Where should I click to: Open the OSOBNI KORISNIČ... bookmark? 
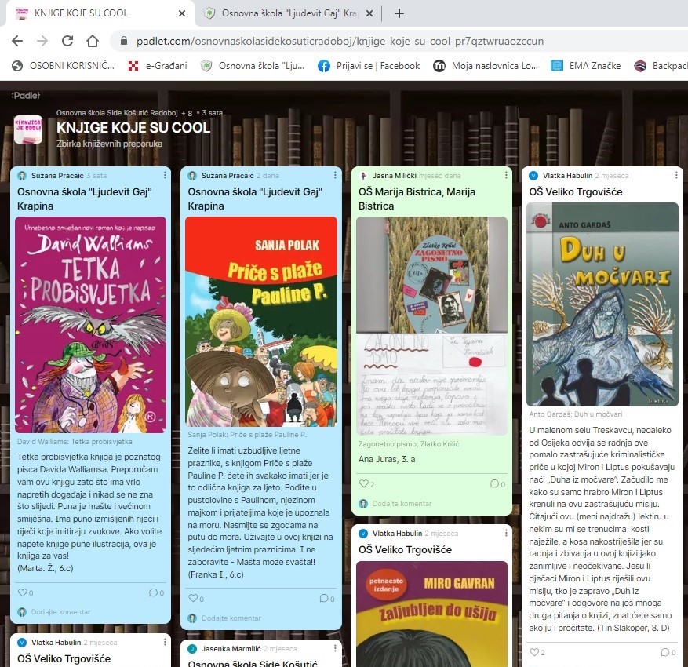[64, 66]
